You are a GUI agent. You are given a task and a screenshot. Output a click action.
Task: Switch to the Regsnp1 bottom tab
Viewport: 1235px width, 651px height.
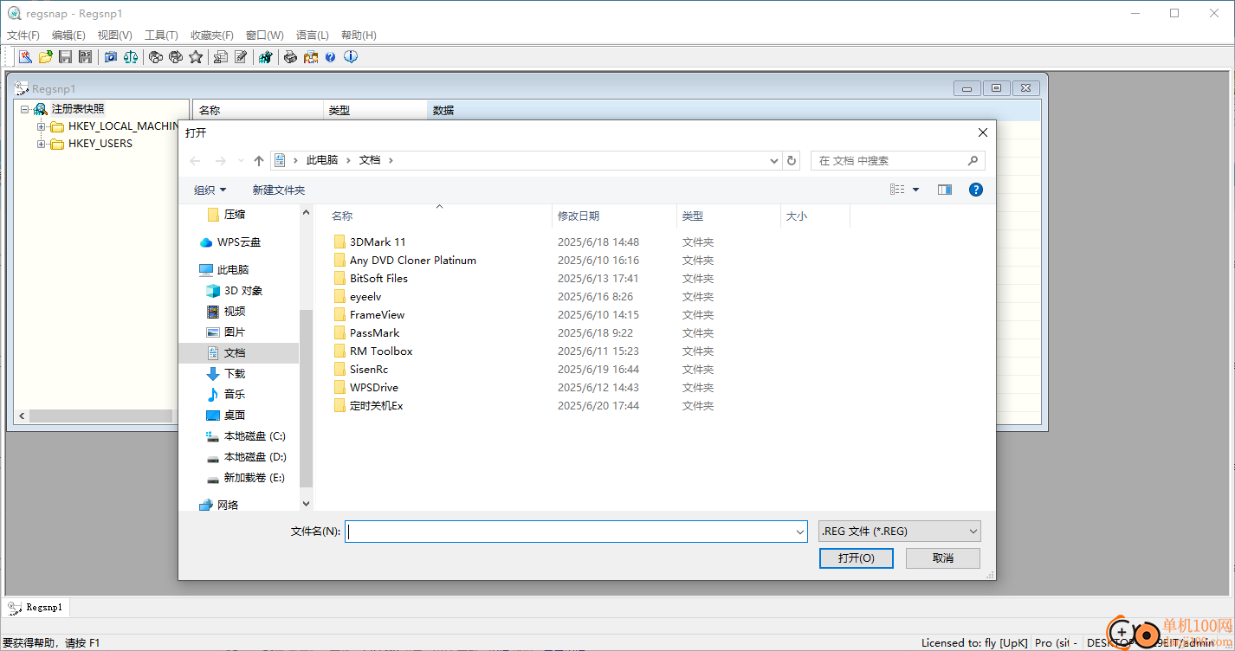(36, 608)
